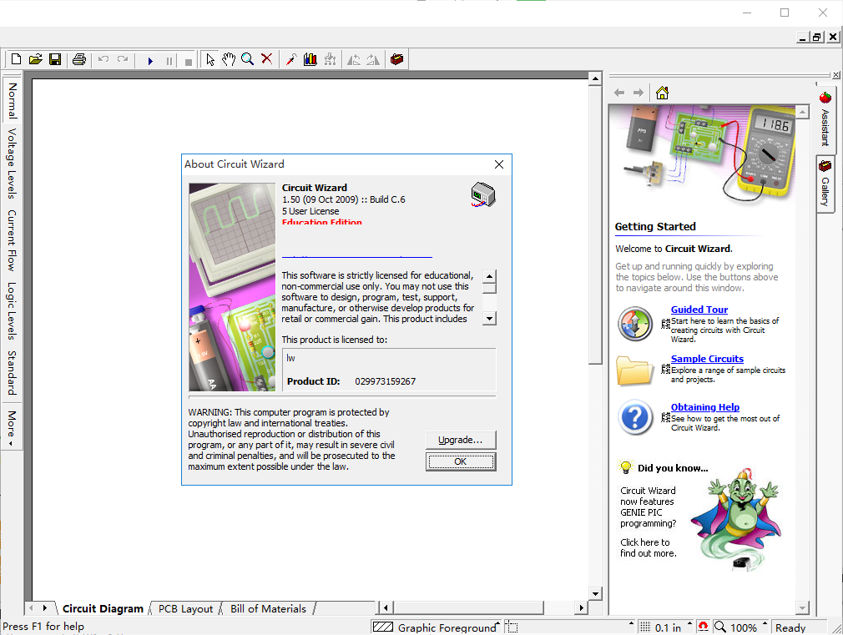This screenshot has height=635, width=843.
Task: Open the Gallery toolbox icon in toolbar
Action: click(396, 59)
